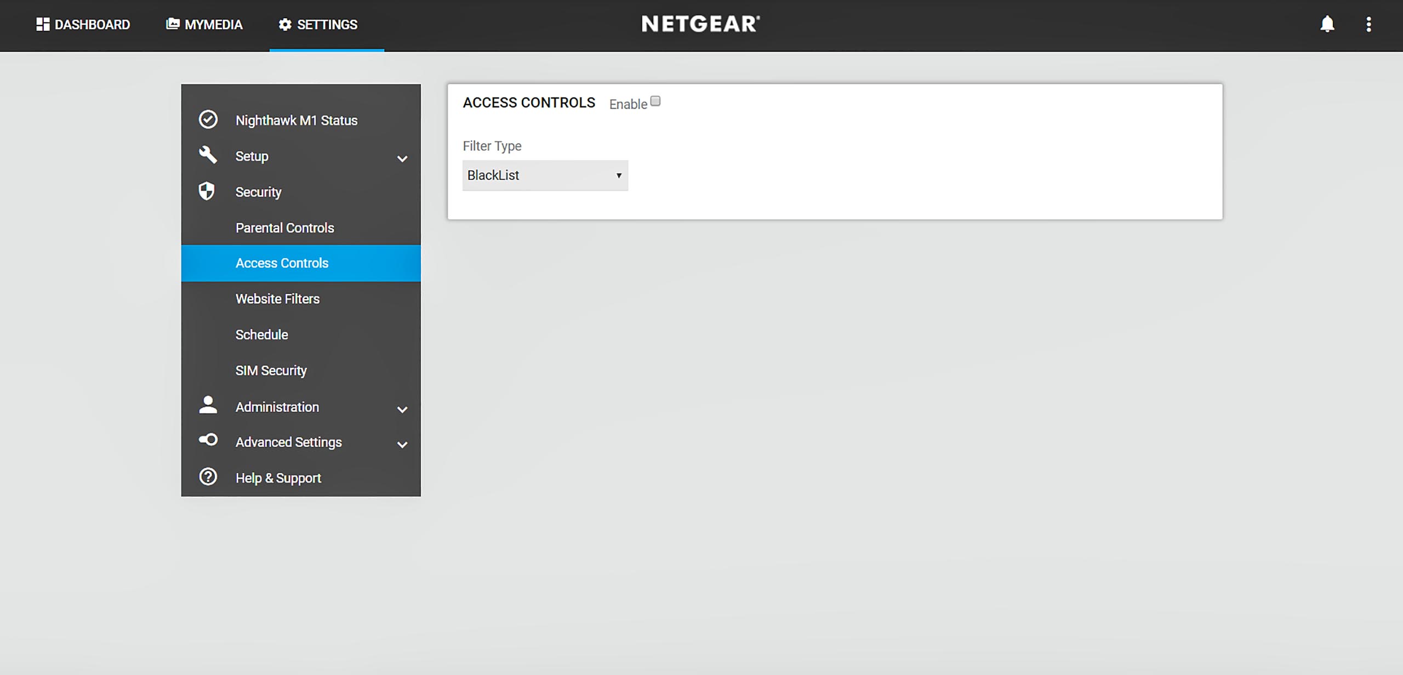Click the notification bell icon
This screenshot has height=675, width=1403.
click(1327, 24)
